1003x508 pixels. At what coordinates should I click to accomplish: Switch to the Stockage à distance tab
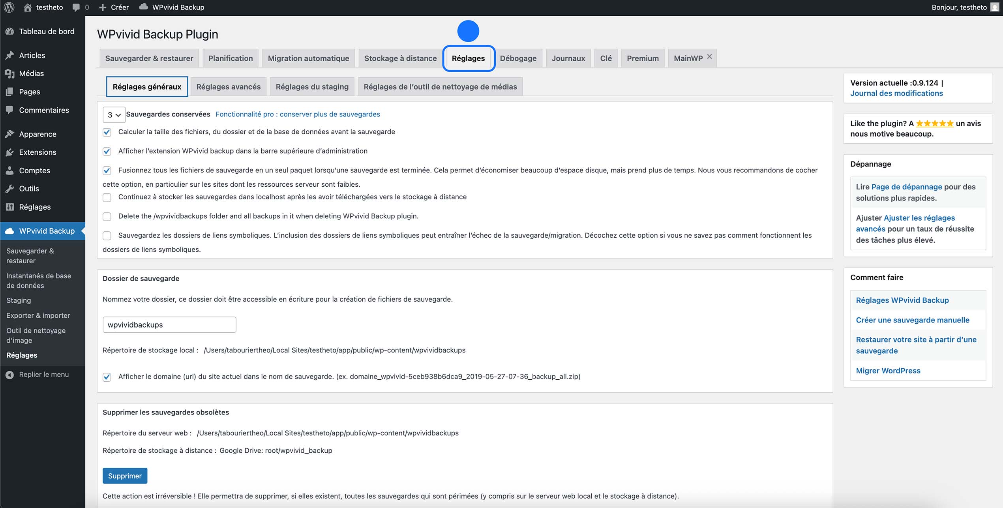coord(399,58)
